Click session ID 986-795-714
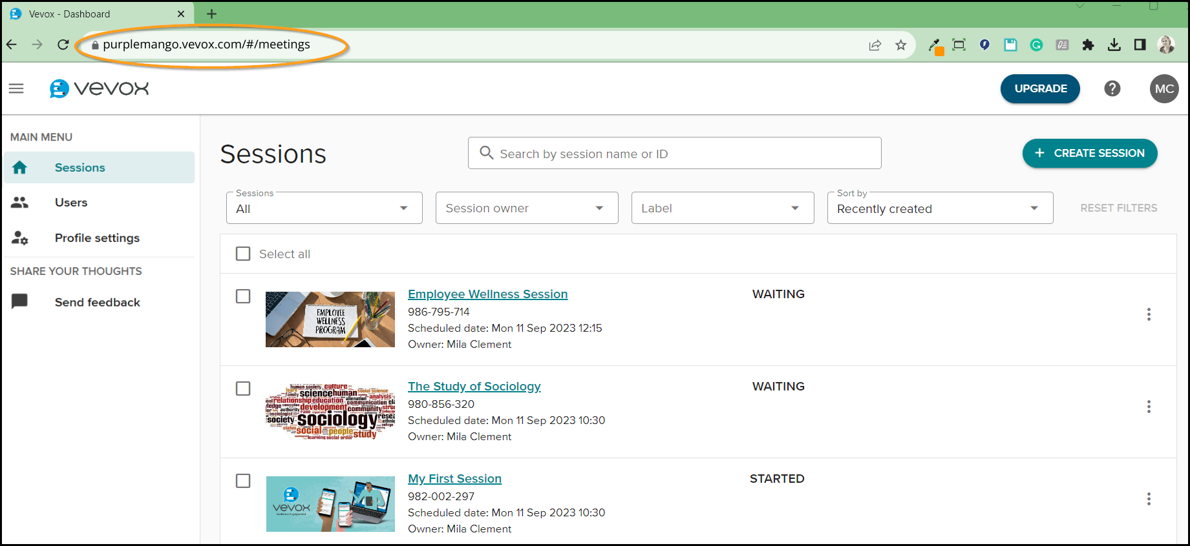Image resolution: width=1190 pixels, height=546 pixels. 439,312
